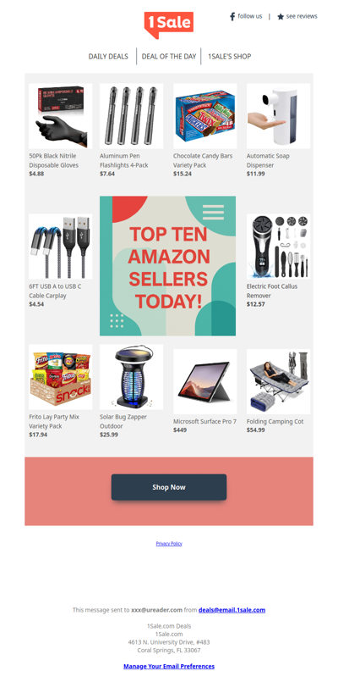Click the black nitrile gloves product image
The height and width of the screenshot is (682, 338).
click(x=60, y=116)
